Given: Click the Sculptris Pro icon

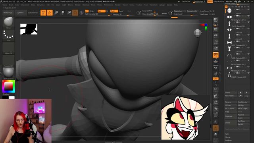Looking at the screenshot, I should pos(81,13).
